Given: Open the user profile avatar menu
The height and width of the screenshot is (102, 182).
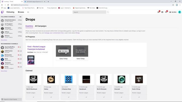Looking at the screenshot, I should [x=179, y=12].
